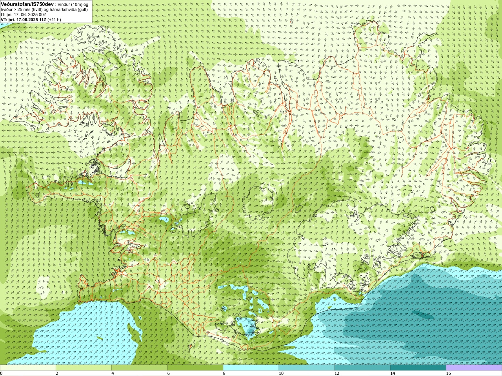Screen dimensions: 502x376
Task: Click the medium green 4–6 m/s scale segment
Action: click(139, 368)
